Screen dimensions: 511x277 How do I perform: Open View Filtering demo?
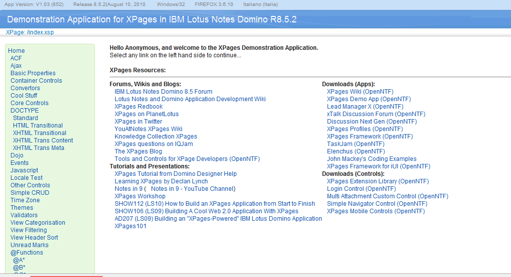tap(29, 231)
